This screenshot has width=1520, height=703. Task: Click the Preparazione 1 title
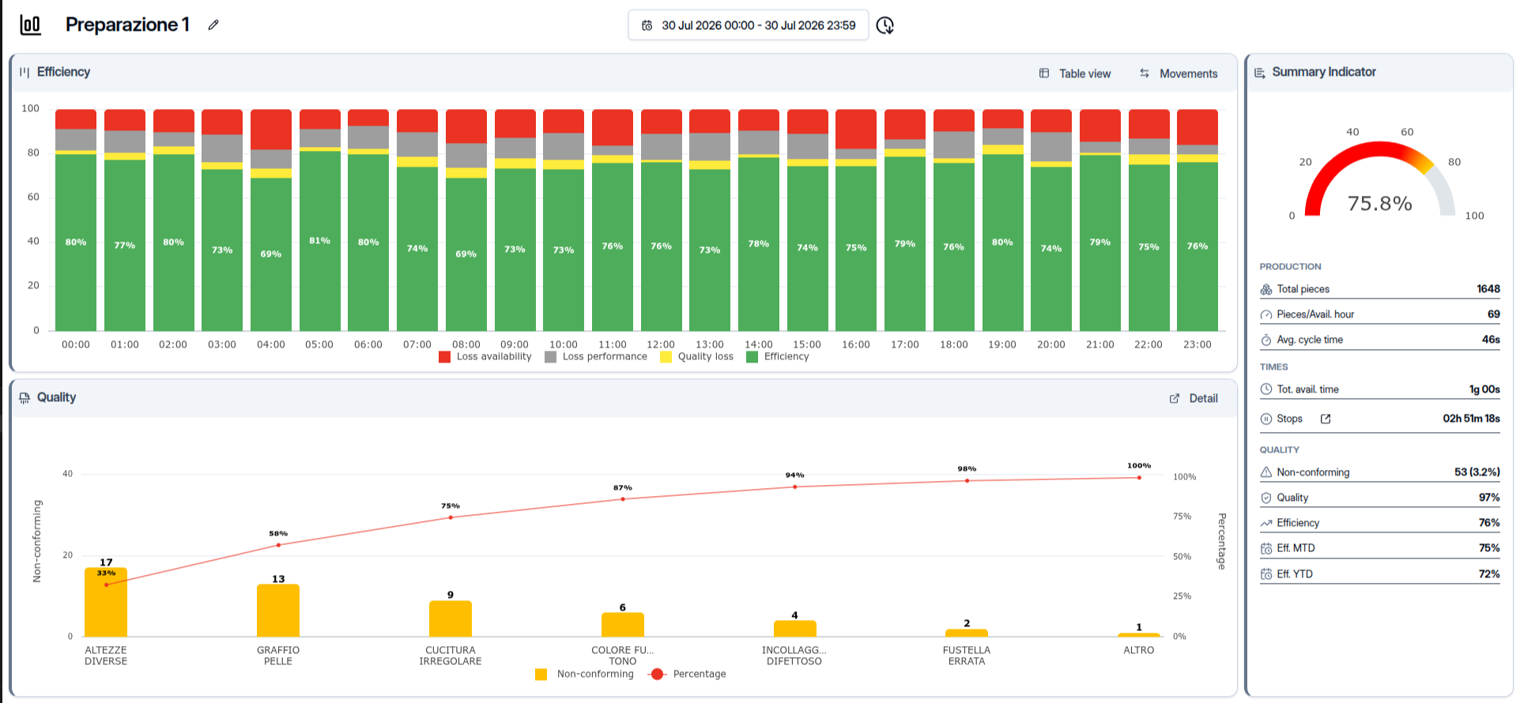[127, 25]
